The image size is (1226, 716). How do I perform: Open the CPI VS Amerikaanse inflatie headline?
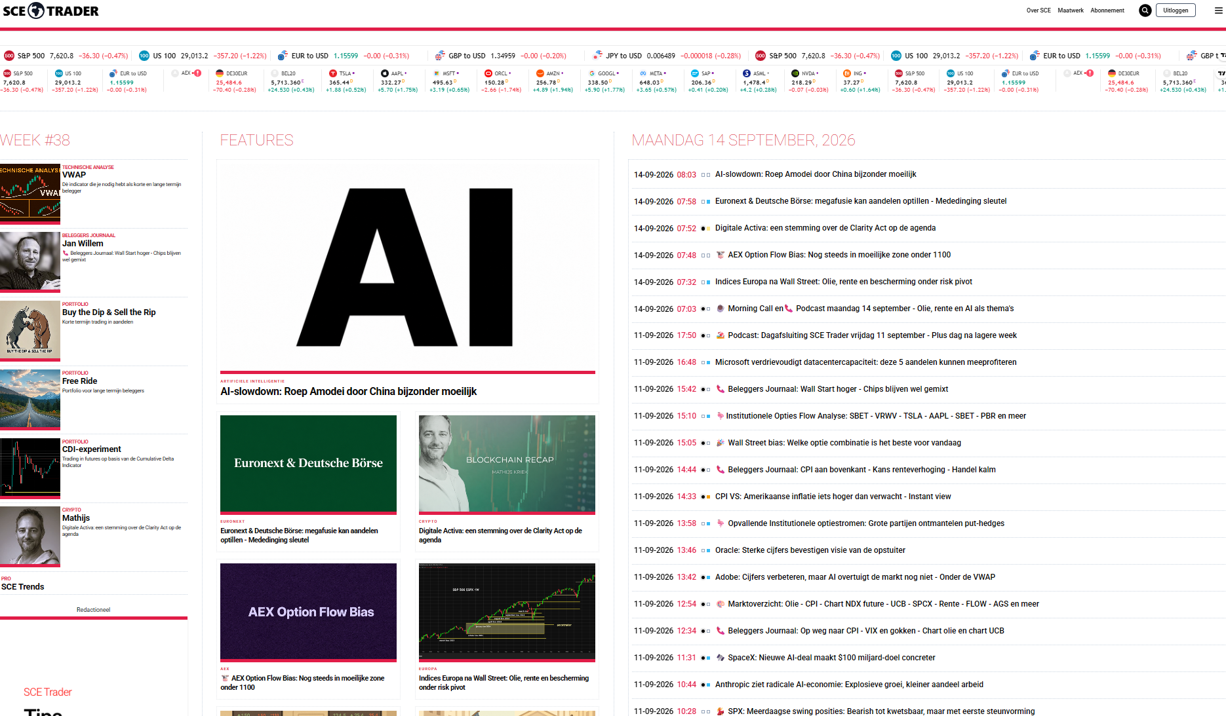pyautogui.click(x=833, y=497)
